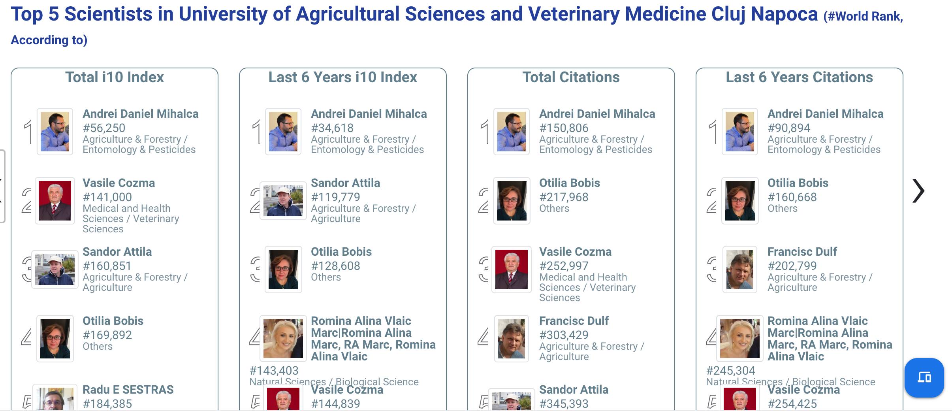Click the Total i10 Index column heading

tap(115, 77)
